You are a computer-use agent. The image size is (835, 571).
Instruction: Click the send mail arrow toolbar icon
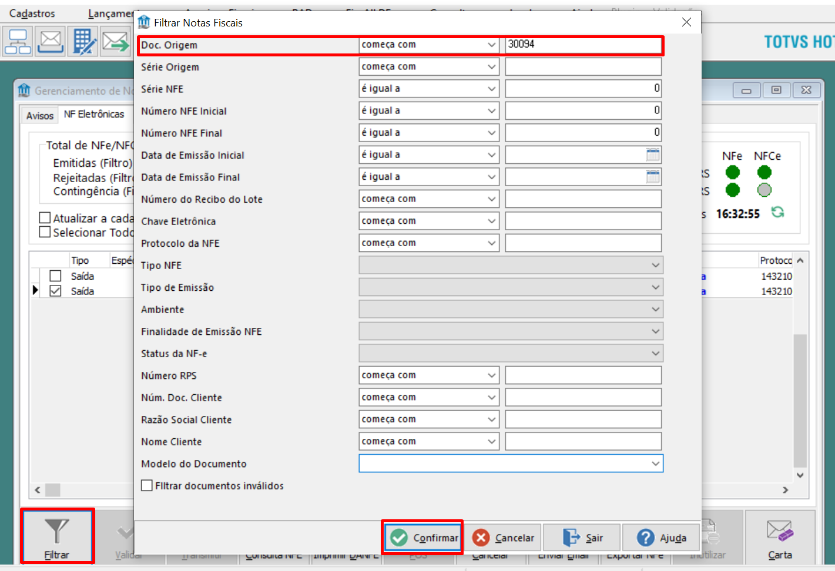click(116, 42)
